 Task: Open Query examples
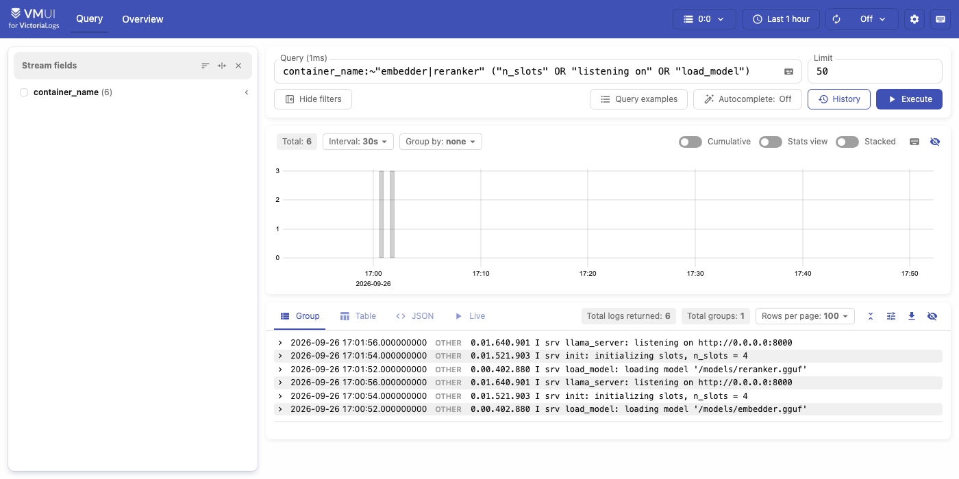[638, 99]
